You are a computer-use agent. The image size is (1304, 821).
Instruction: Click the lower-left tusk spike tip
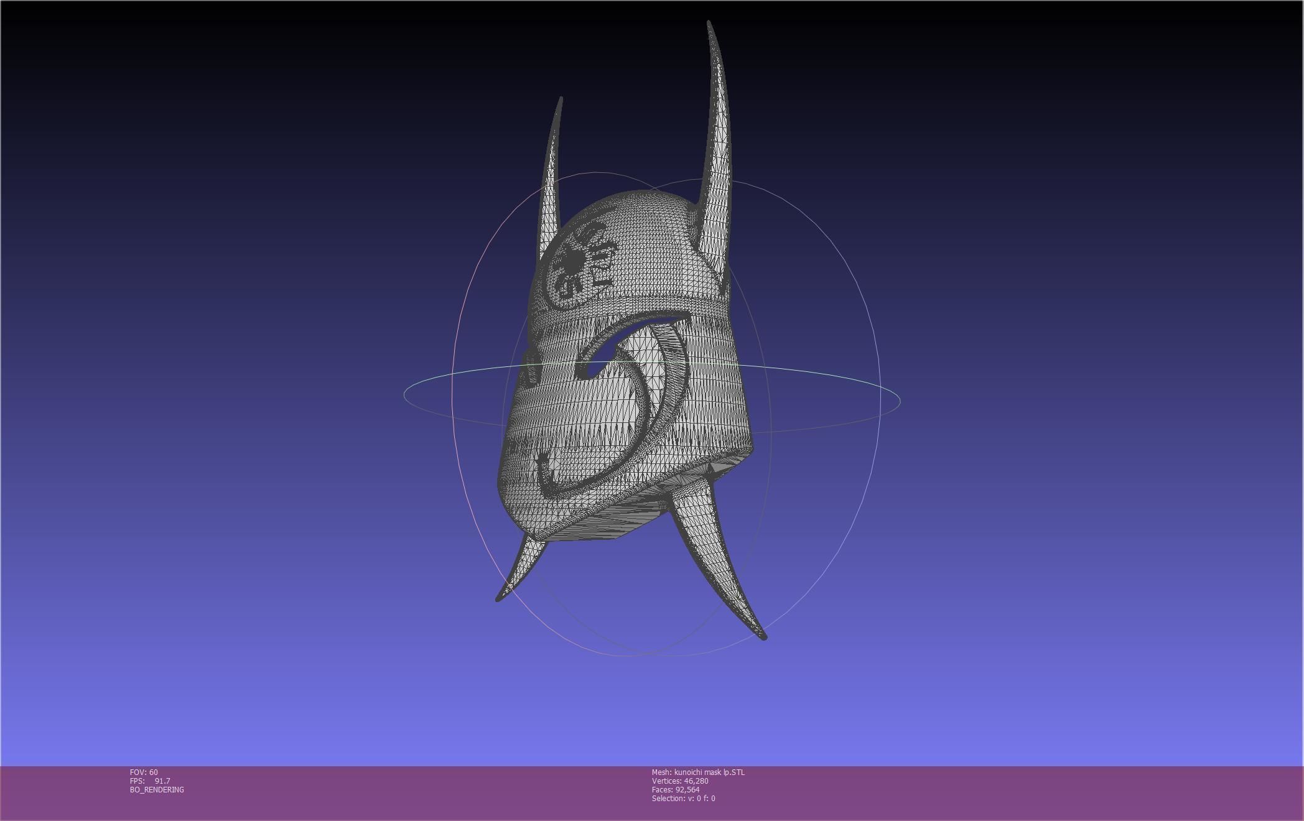[x=498, y=598]
